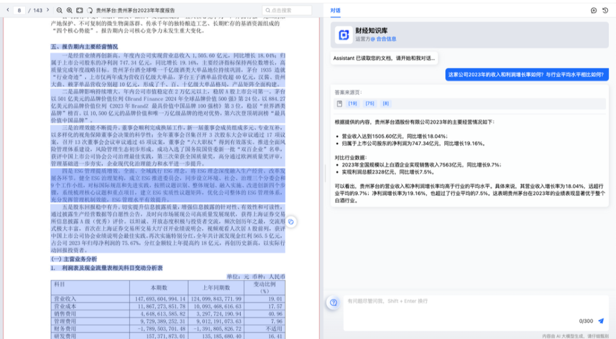Click the floating AI assistant bubble on page
Image resolution: width=616 pixels, height=339 pixels.
(293, 223)
